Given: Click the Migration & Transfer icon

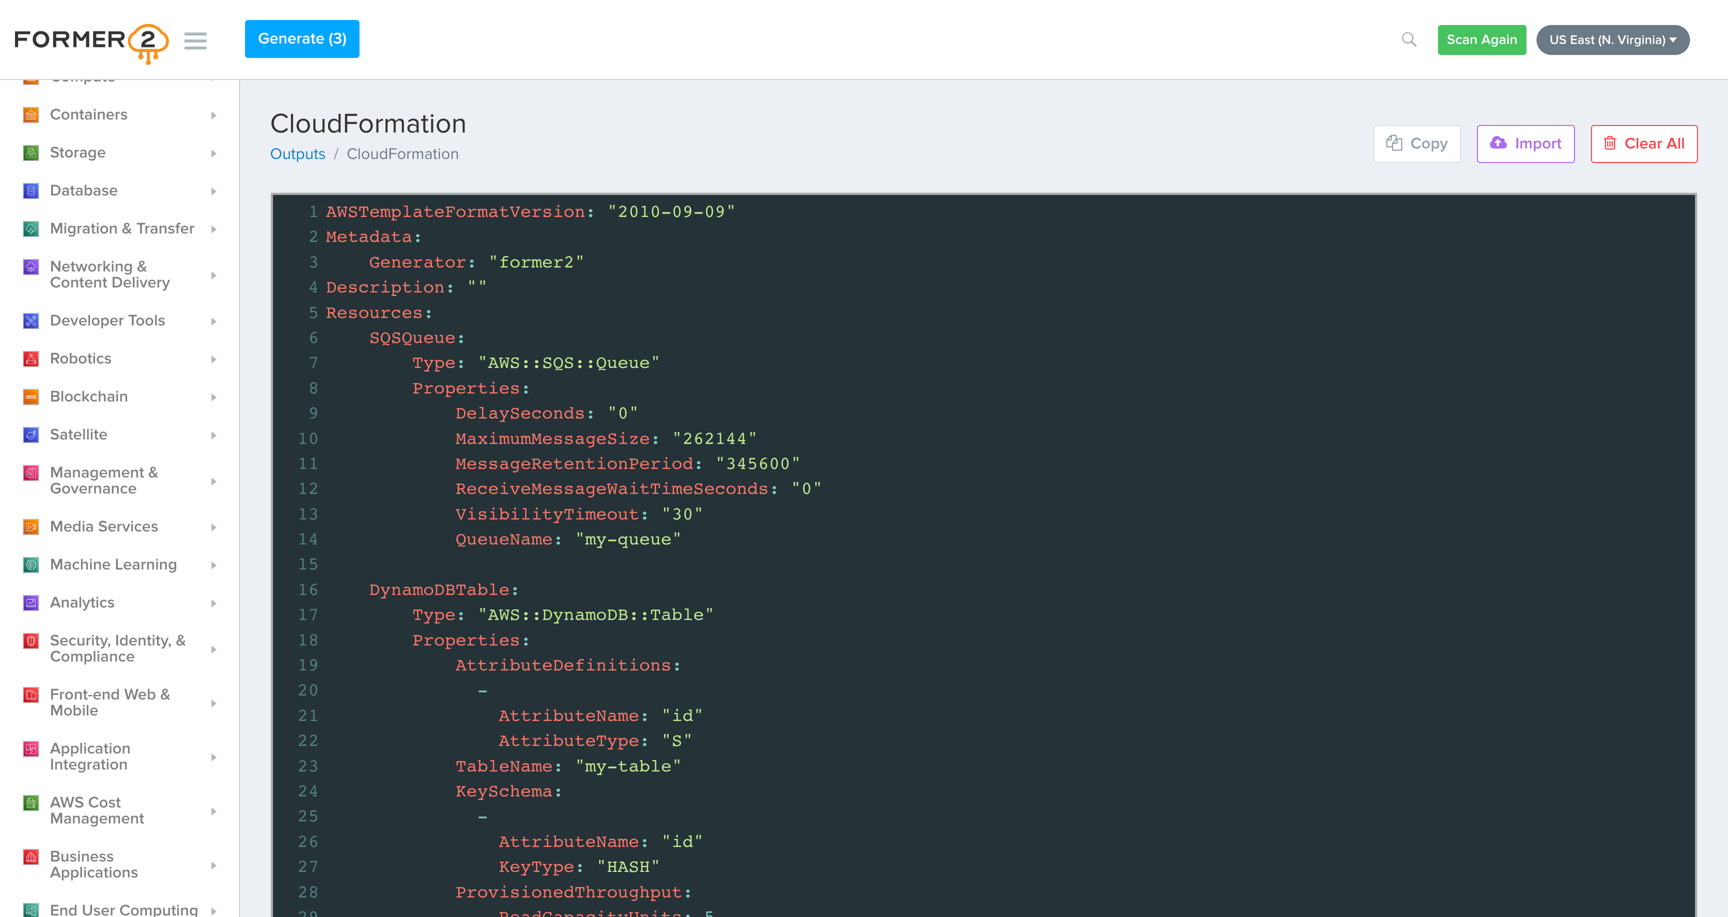Looking at the screenshot, I should pos(31,228).
